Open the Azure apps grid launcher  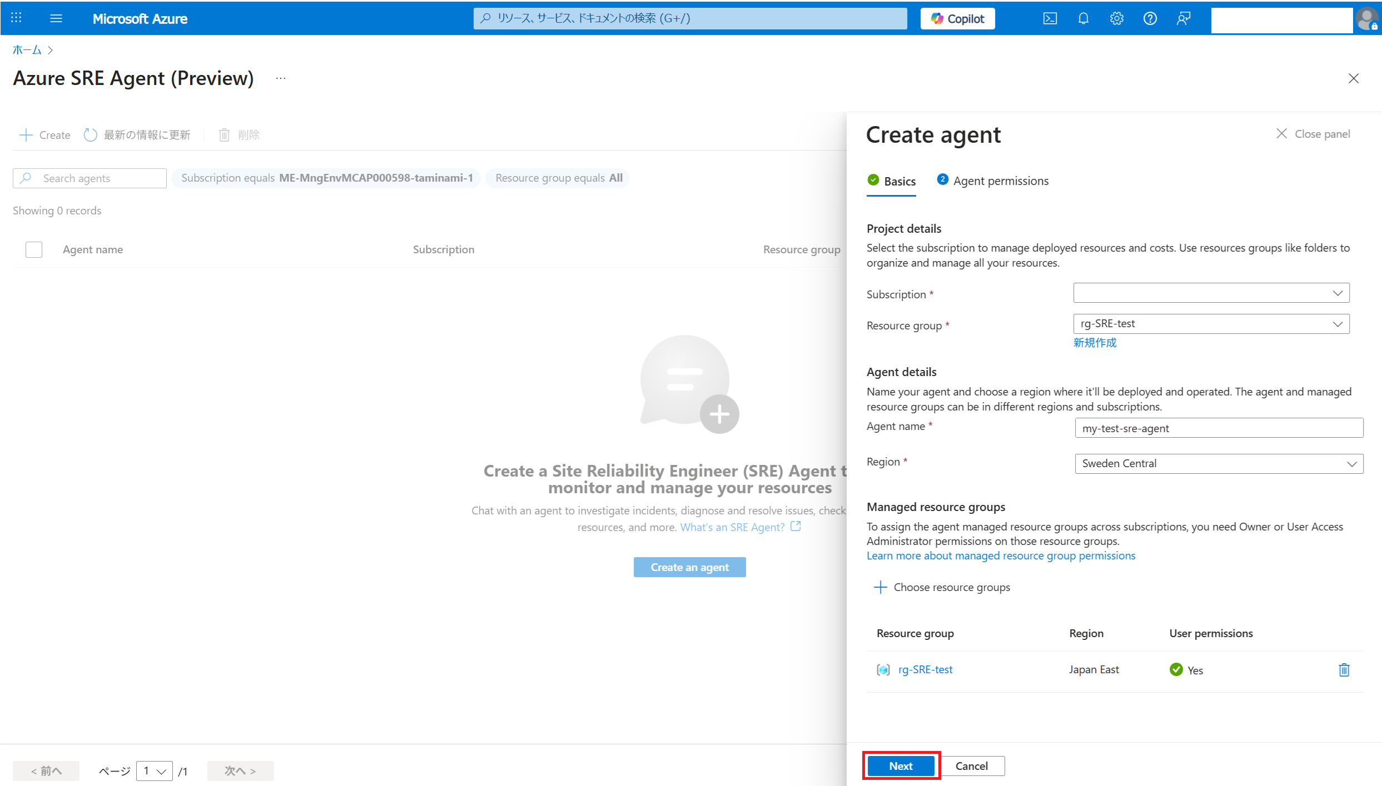16,18
